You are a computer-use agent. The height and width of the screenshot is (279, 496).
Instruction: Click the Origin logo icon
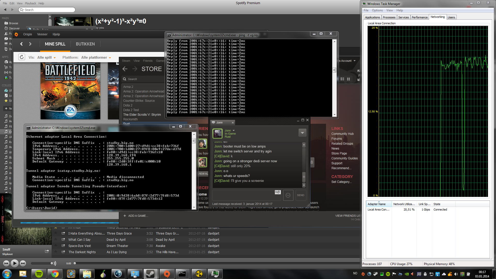(16, 34)
